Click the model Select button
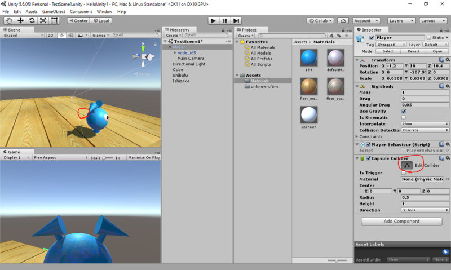The height and width of the screenshot is (270, 451). pyautogui.click(x=388, y=51)
